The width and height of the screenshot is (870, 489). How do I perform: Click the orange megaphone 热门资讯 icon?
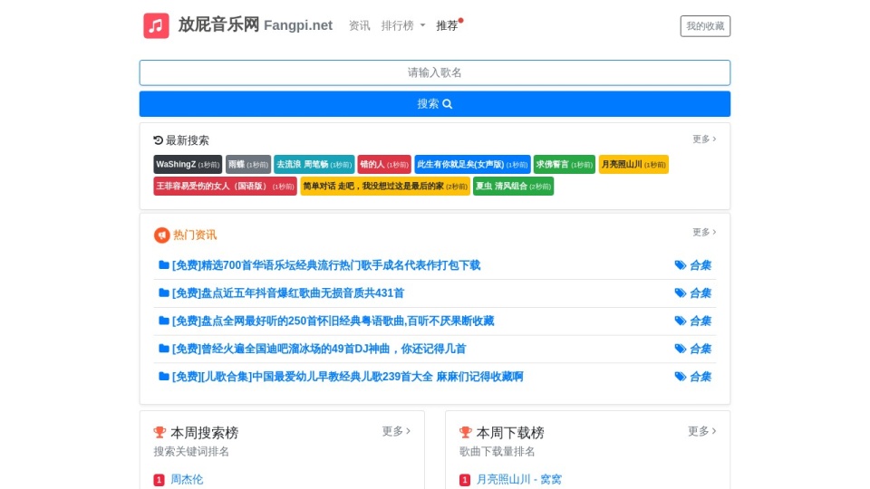point(161,235)
